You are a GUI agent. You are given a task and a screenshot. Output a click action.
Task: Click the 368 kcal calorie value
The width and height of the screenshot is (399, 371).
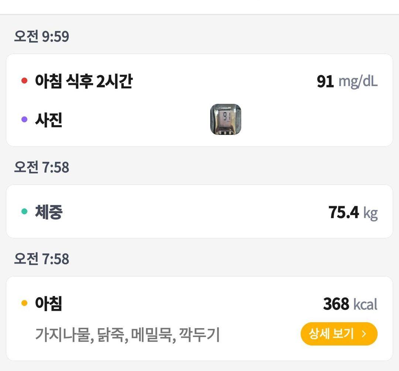pos(350,304)
